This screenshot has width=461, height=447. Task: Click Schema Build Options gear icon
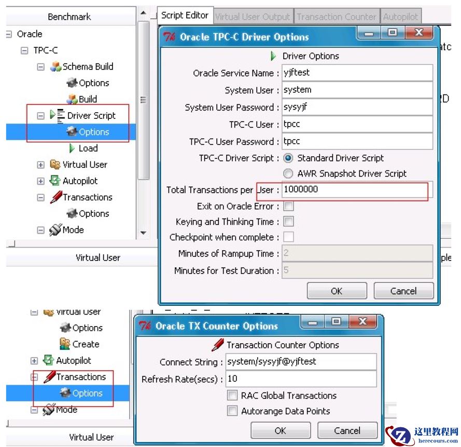coord(72,83)
